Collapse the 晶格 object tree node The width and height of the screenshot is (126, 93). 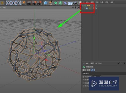[83, 6]
